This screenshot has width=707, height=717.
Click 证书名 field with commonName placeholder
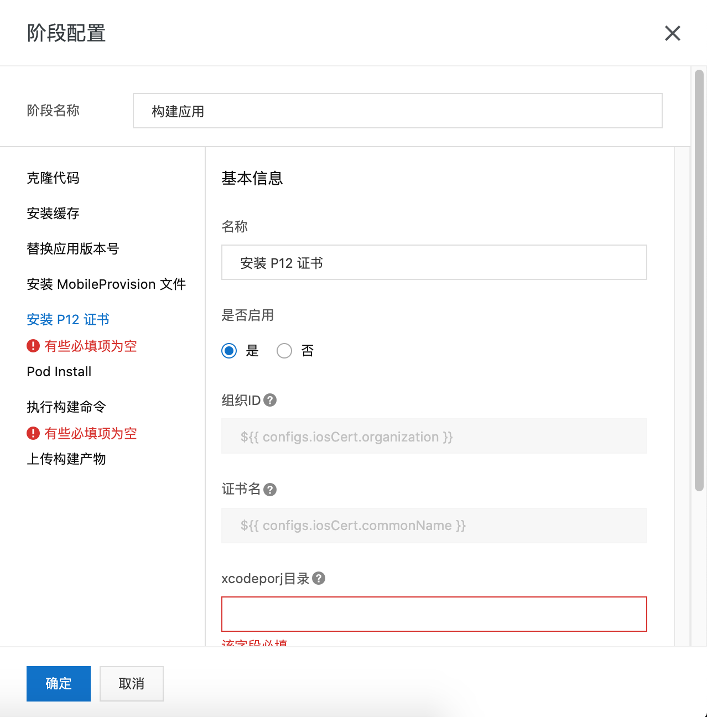(x=434, y=526)
